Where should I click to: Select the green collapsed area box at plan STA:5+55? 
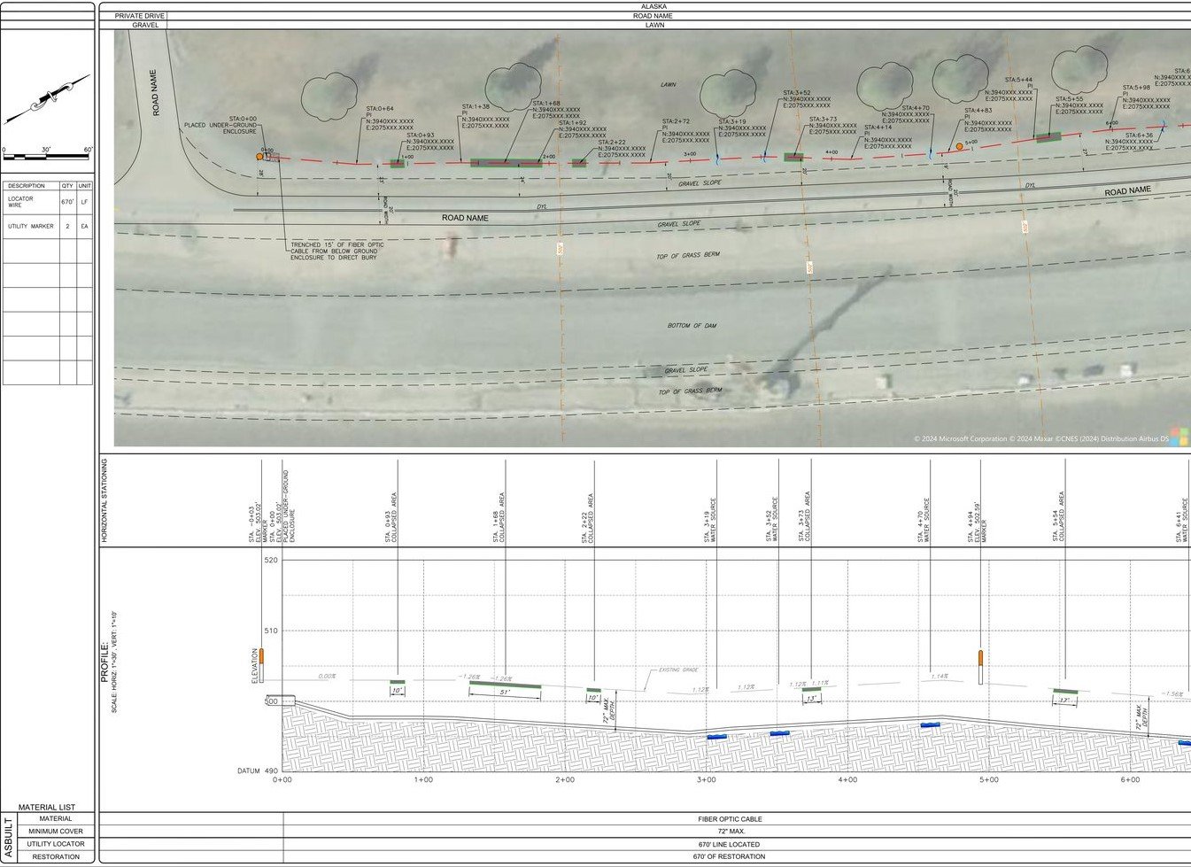[x=1048, y=137]
